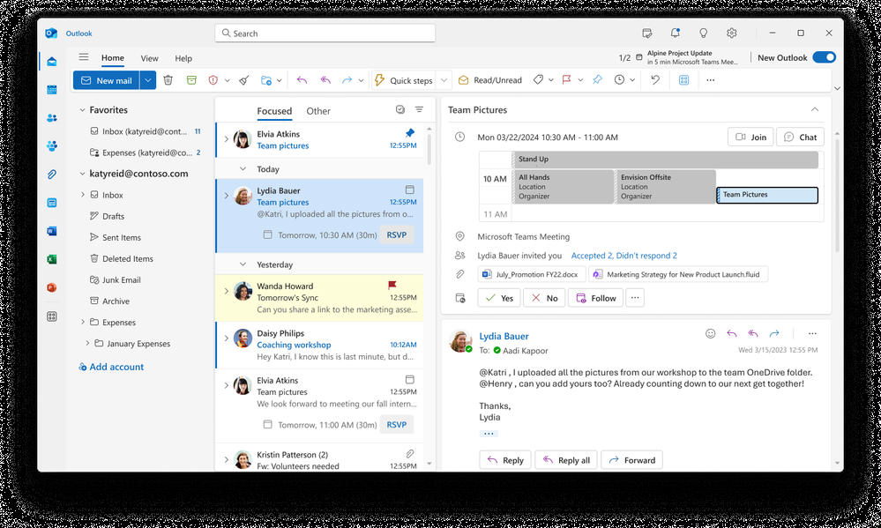Screen dimensions: 881x528
Task: Open Settings gear in title bar
Action: pos(732,33)
